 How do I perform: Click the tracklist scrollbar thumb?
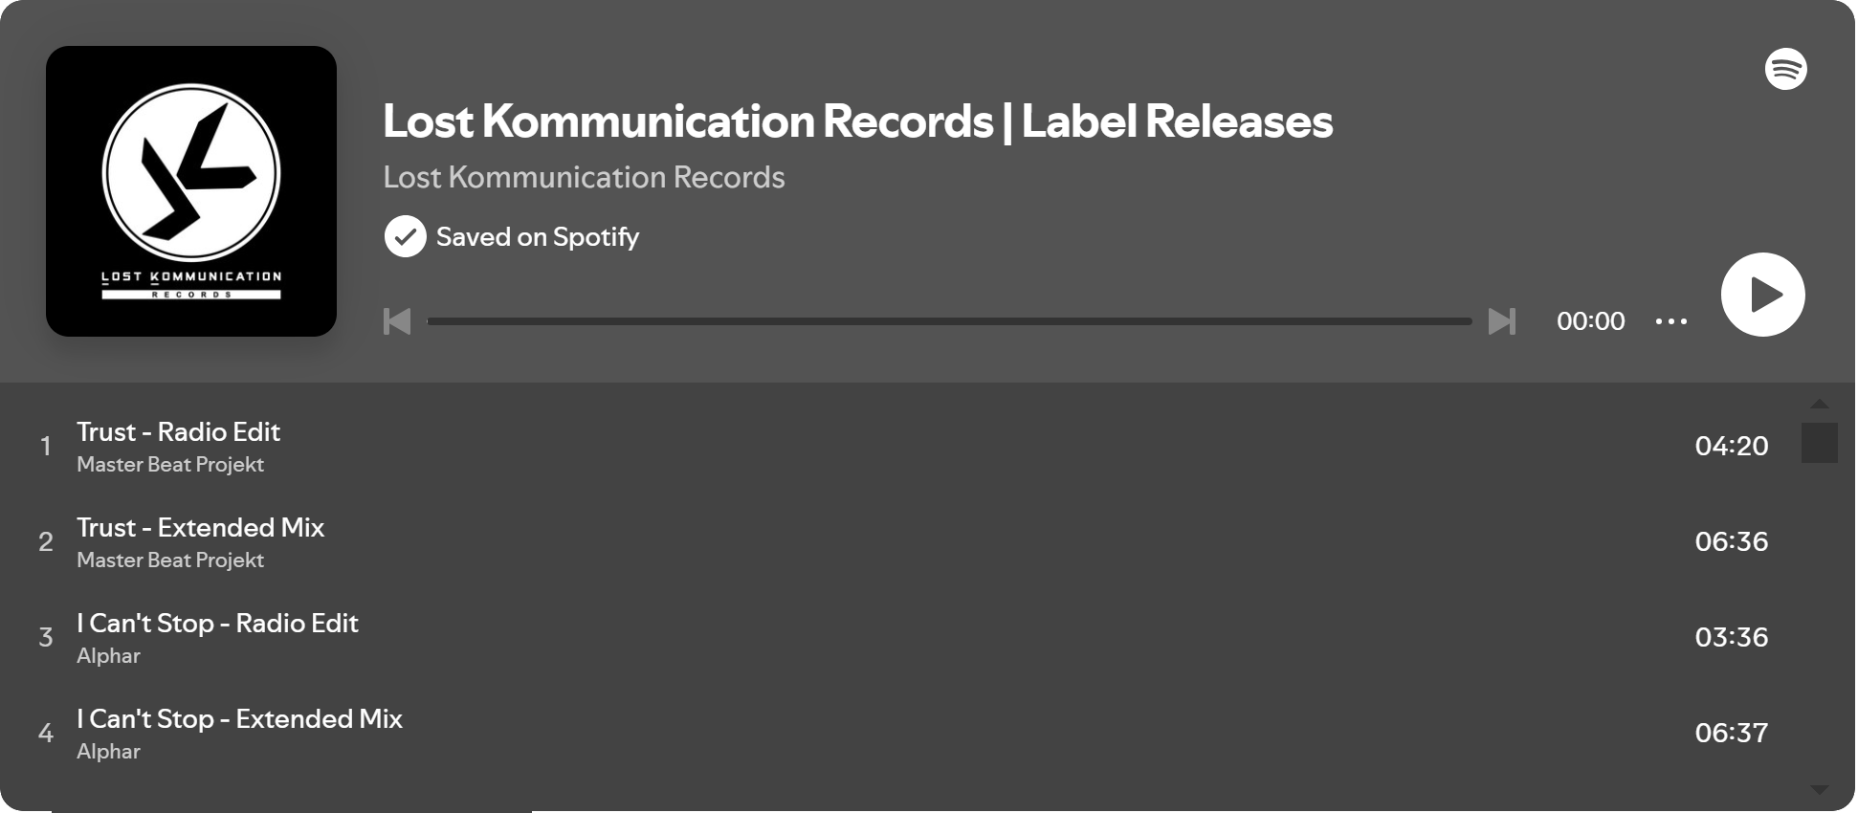coord(1819,443)
